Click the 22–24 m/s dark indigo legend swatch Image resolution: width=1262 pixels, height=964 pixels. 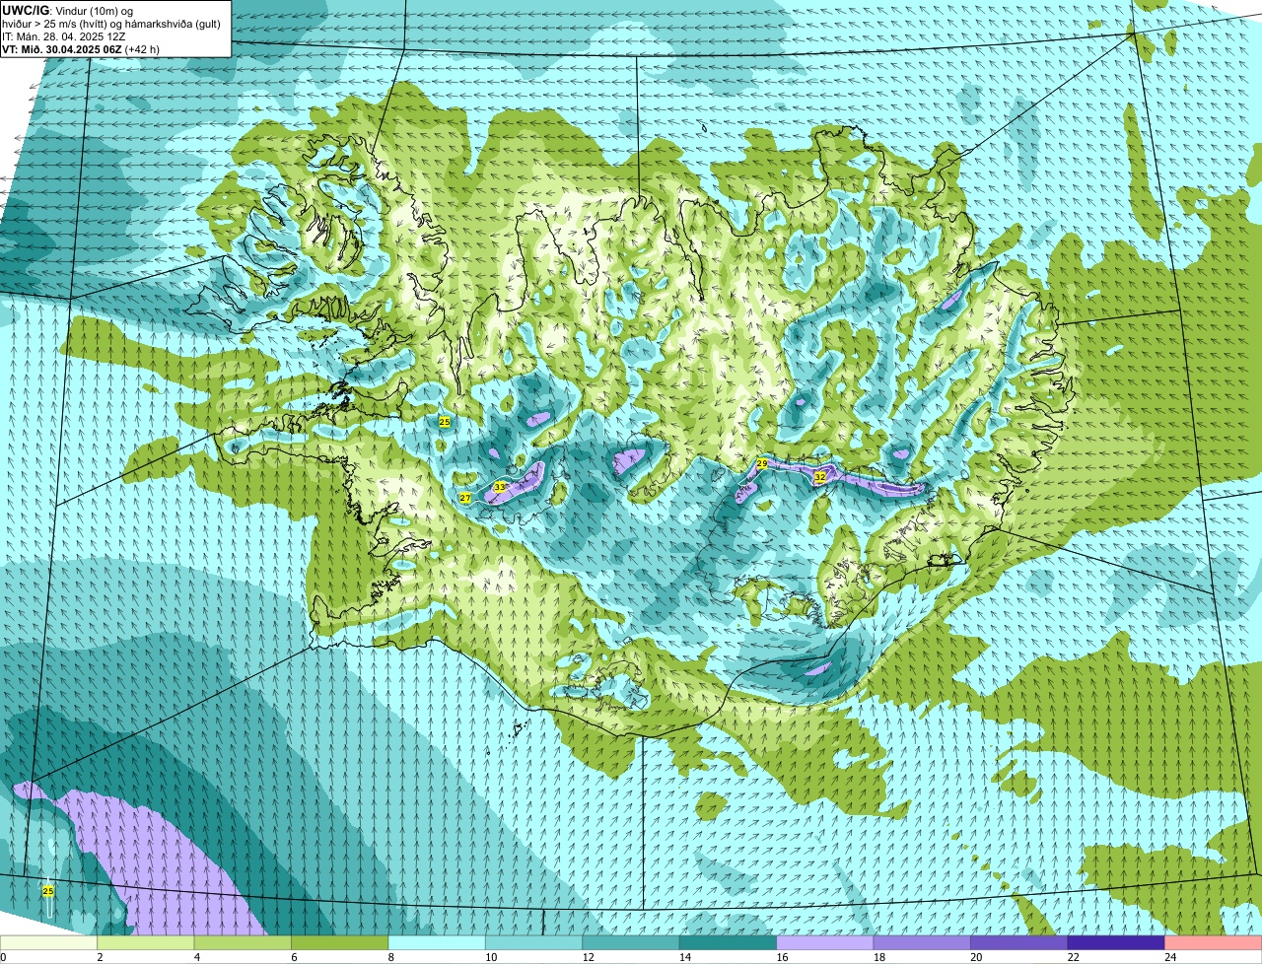(1116, 943)
